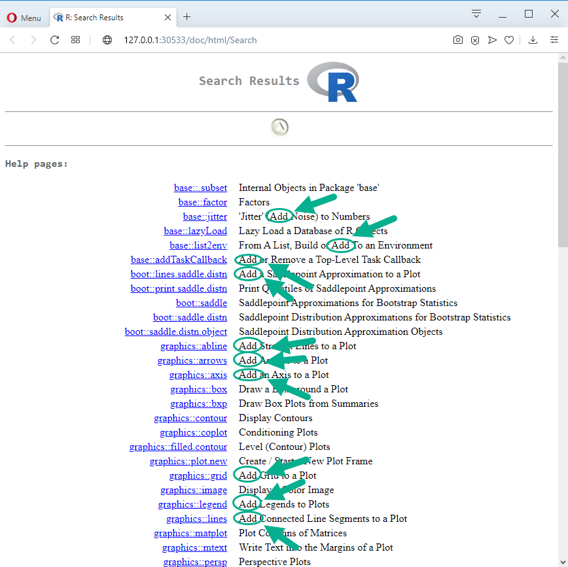Open the graphics::image link

tap(194, 490)
